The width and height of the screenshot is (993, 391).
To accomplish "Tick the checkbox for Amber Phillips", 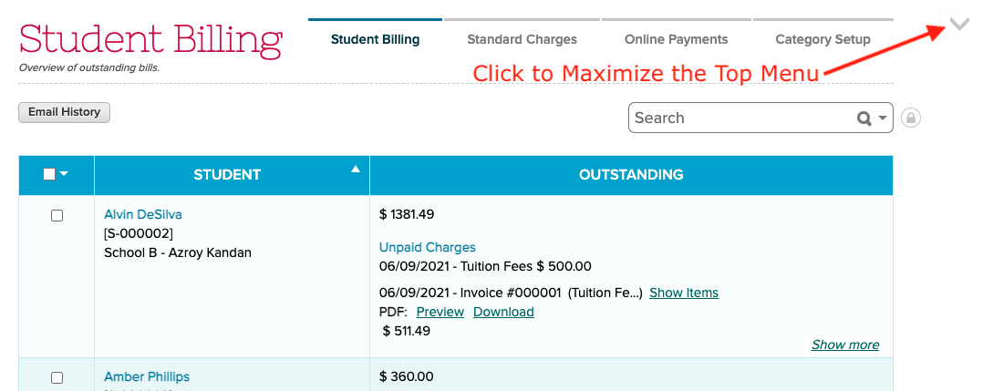I will pos(57,377).
